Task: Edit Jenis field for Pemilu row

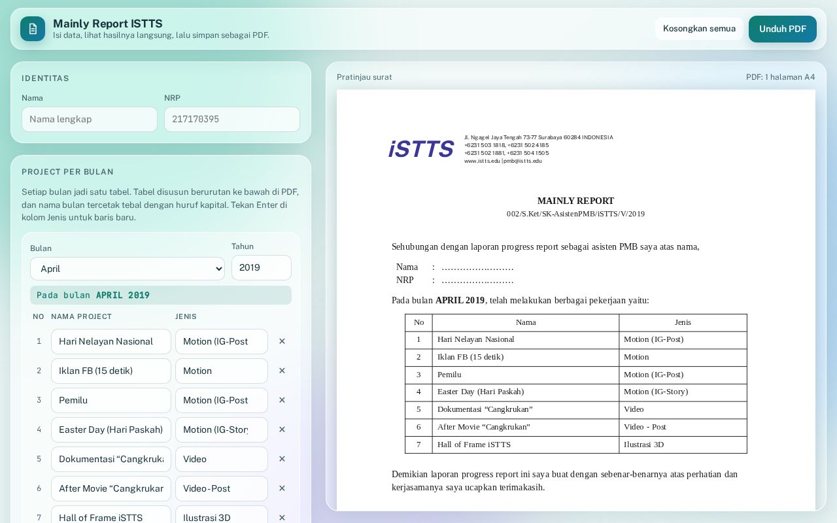Action: [x=222, y=400]
